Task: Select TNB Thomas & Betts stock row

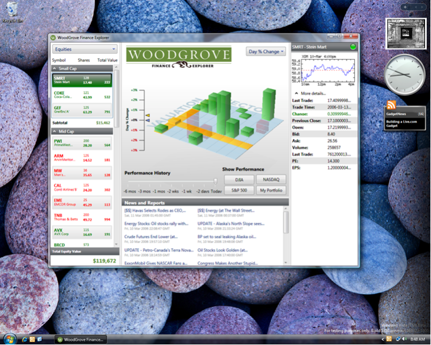Action: (82, 217)
